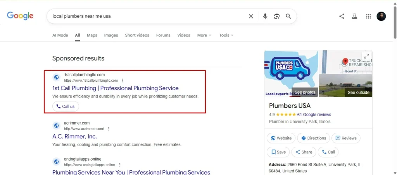Image resolution: width=397 pixels, height=175 pixels.
Task: Click the share icon in header
Action: click(342, 16)
